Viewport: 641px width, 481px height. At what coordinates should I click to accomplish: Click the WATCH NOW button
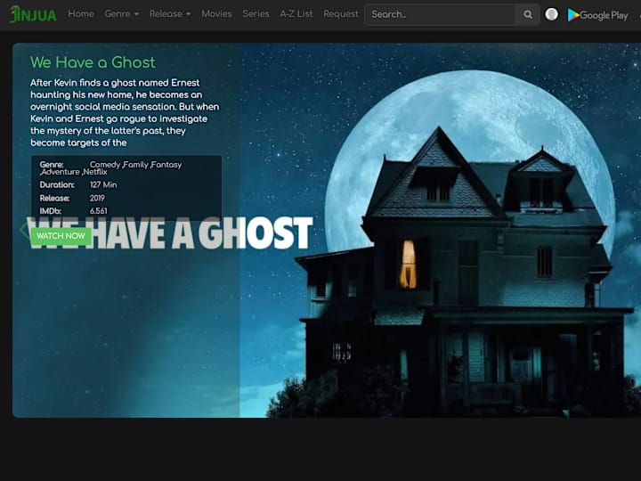coord(61,236)
